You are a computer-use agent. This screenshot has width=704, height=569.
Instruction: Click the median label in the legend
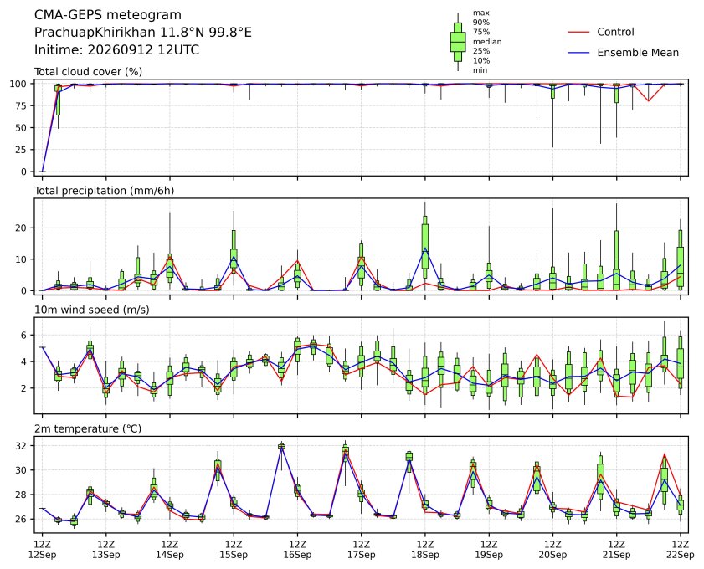pos(487,42)
